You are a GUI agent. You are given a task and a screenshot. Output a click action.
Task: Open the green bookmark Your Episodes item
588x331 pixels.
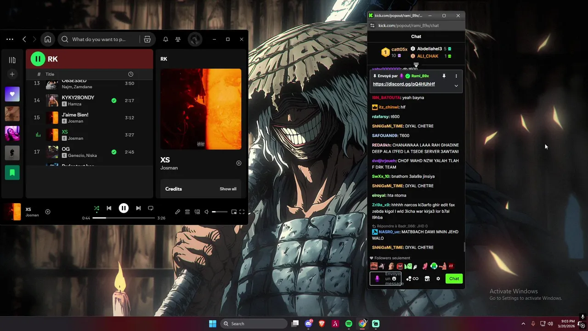tap(12, 172)
